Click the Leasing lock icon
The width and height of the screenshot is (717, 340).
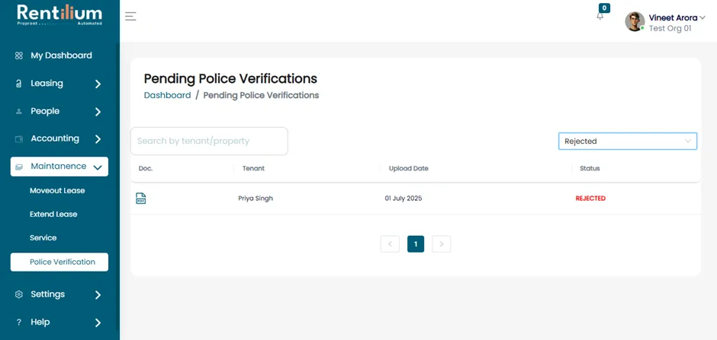pos(19,84)
